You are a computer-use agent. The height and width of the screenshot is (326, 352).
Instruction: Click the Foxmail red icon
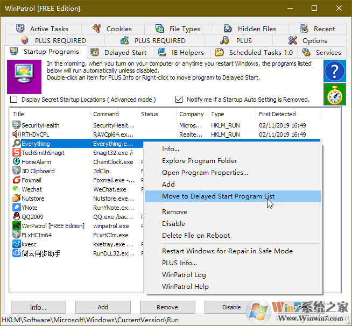click(x=16, y=180)
